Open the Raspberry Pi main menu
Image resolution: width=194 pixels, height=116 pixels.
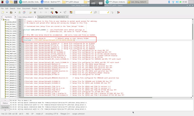[x=2, y=2]
